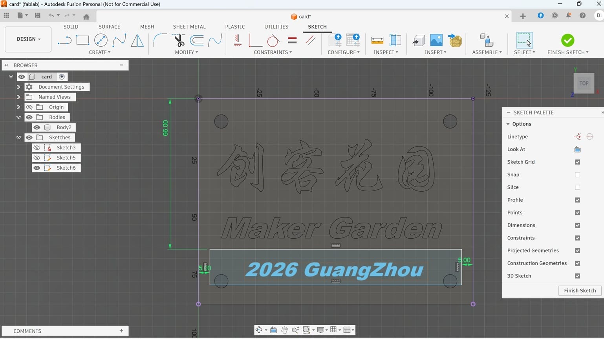Apply the Equal constraint
The image size is (604, 339).
point(291,40)
